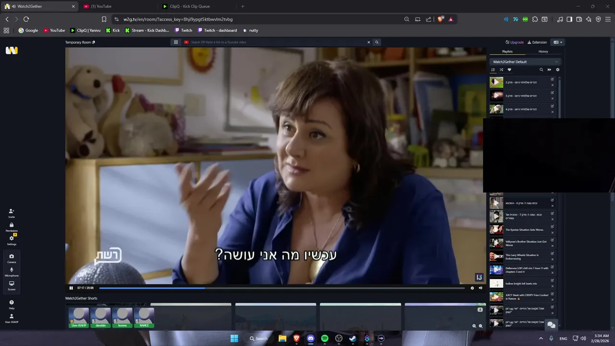Switch to the ClipQ - Kick Clip Queue tab
615x346 pixels.
[197, 6]
